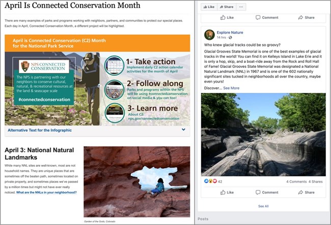Open the three-dots more options menu

pyautogui.click(x=241, y=7)
